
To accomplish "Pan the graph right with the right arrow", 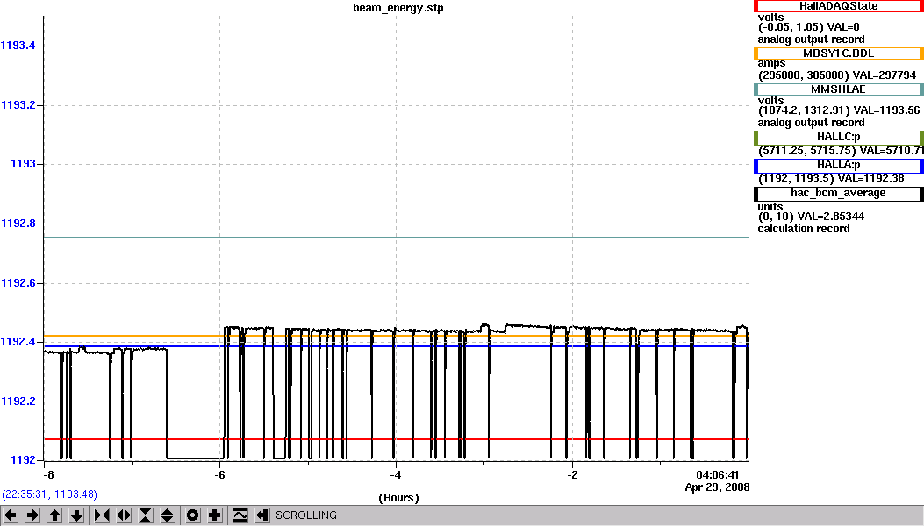I will coord(32,515).
